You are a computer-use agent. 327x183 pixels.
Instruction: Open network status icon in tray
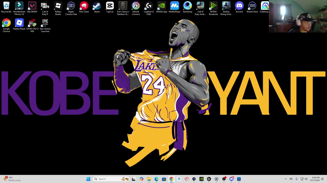coord(302,179)
